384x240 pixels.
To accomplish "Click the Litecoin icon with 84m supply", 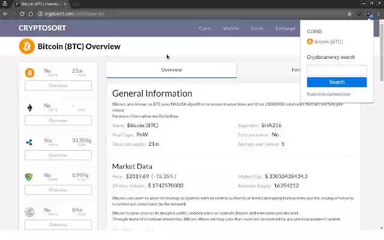I will coord(29,212).
